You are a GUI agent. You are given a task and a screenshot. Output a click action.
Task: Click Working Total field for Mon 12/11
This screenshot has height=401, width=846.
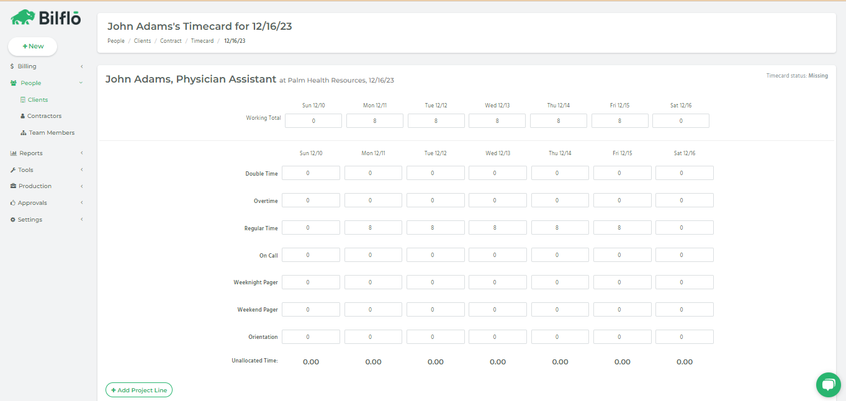coord(375,121)
